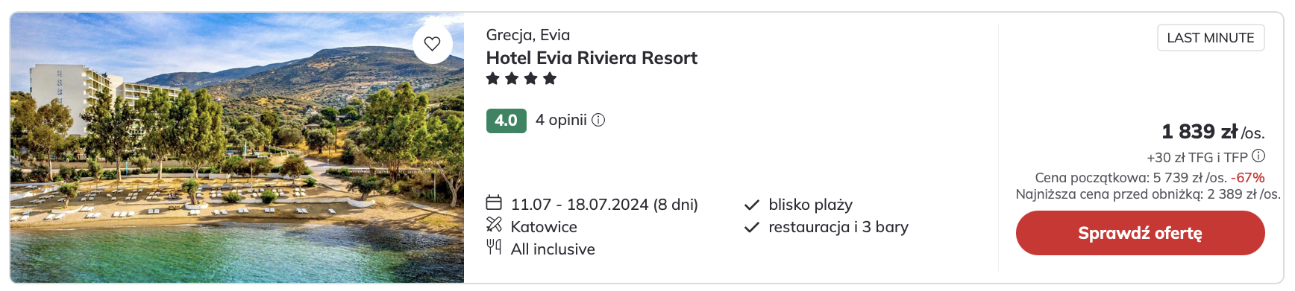This screenshot has height=291, width=1295.
Task: Click info icon next to TFG i TFP
Action: [x=1258, y=156]
